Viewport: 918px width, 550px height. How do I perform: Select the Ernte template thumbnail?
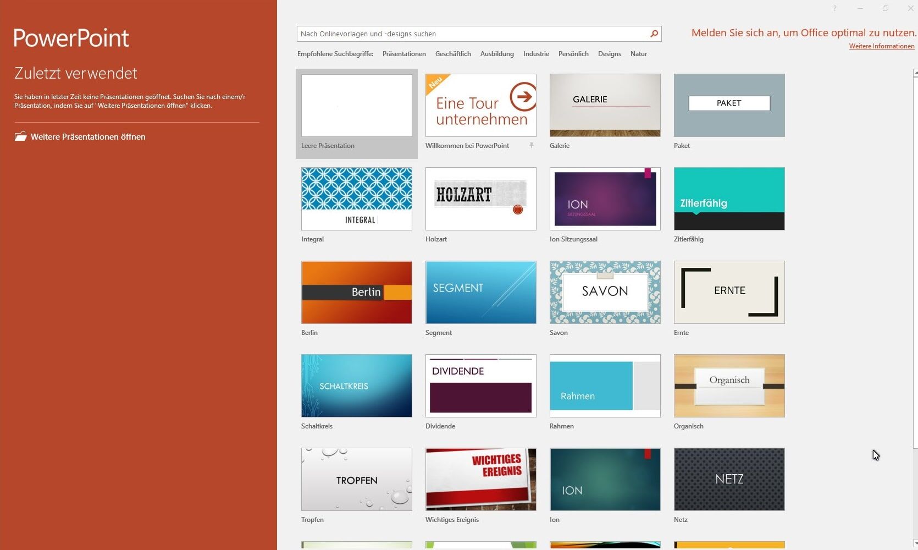click(729, 293)
